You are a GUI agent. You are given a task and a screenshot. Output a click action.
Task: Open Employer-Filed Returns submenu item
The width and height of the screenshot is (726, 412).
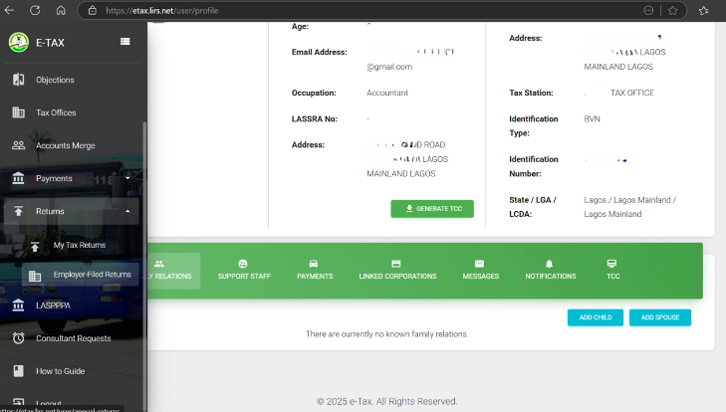point(92,275)
